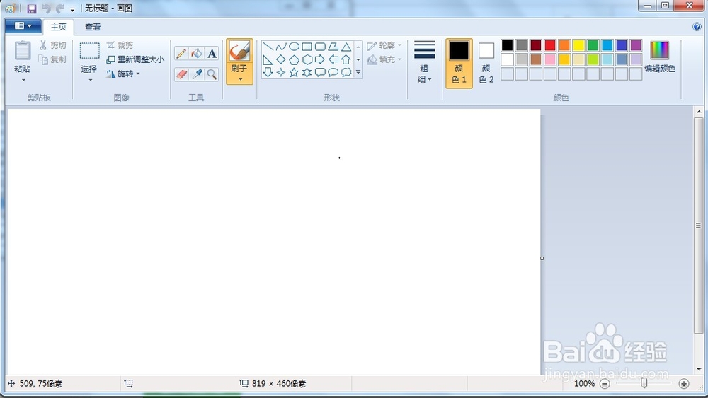Viewport: 708px width, 398px height.
Task: Choose the Curve shape
Action: (281, 47)
